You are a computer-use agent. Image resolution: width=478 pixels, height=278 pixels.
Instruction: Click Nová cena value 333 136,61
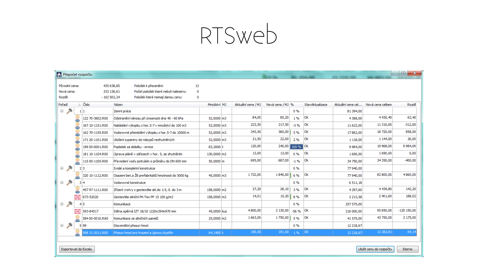click(x=111, y=91)
